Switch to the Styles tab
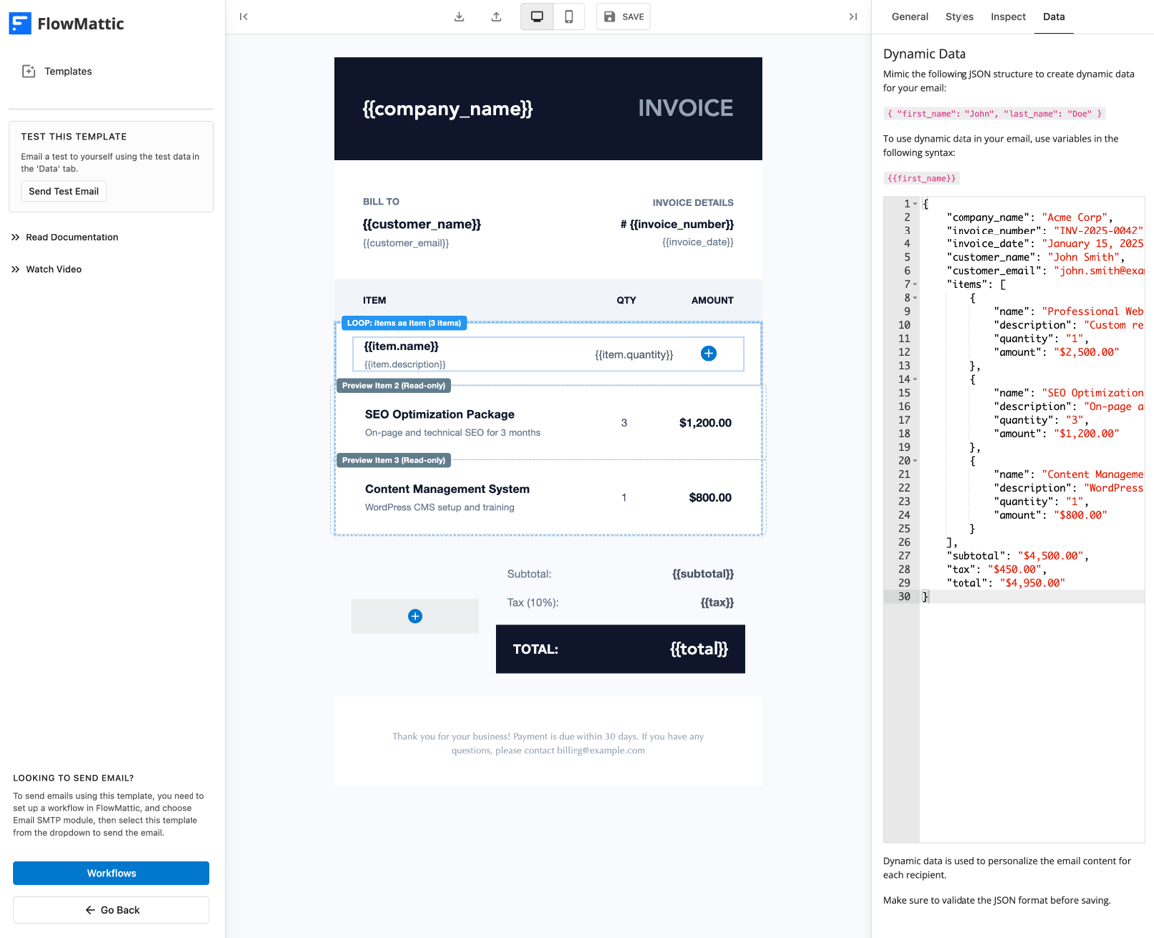Viewport: 1154px width, 938px height. point(959,17)
